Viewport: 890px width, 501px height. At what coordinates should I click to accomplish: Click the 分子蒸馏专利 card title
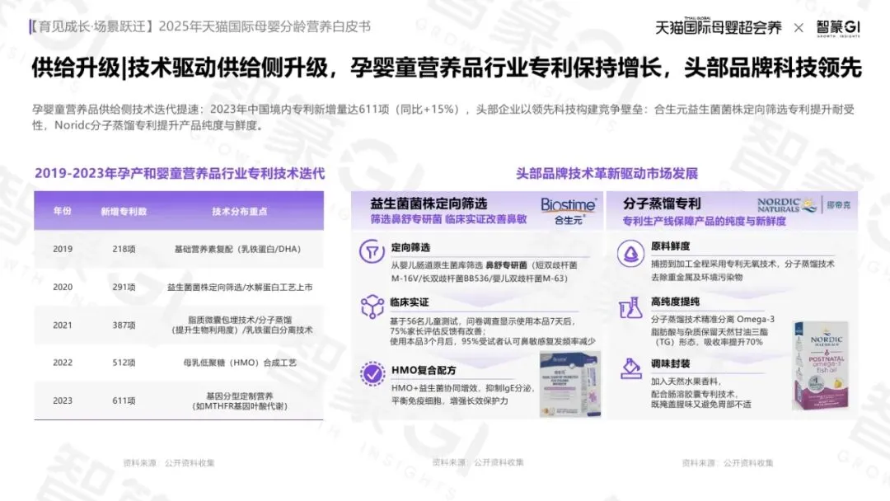click(662, 204)
